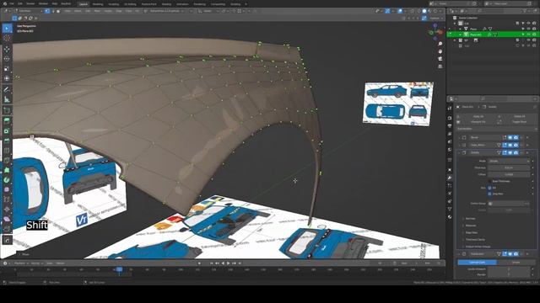Expand the Thickness Clamp subpanel
The height and width of the screenshot is (303, 540).
475,239
